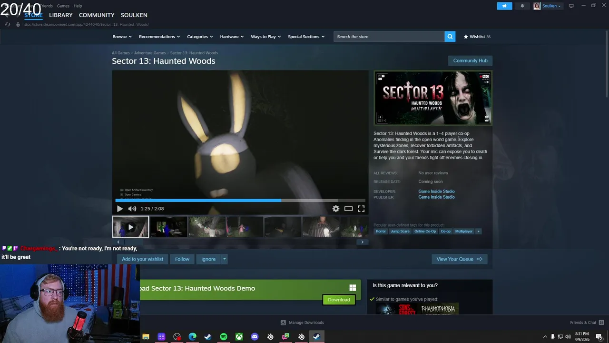Open the All Games breadcrumb
The height and width of the screenshot is (343, 609).
[121, 53]
